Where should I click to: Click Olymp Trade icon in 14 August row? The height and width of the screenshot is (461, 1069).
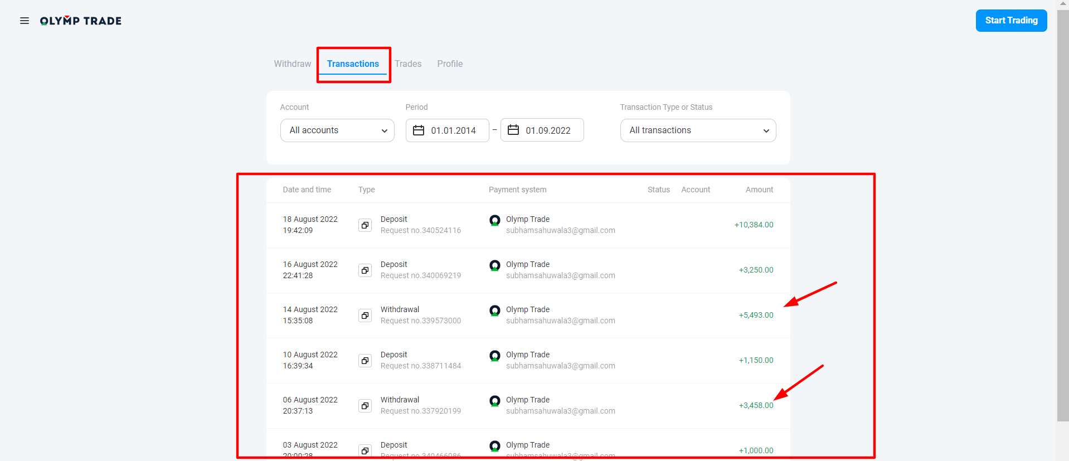coord(494,310)
